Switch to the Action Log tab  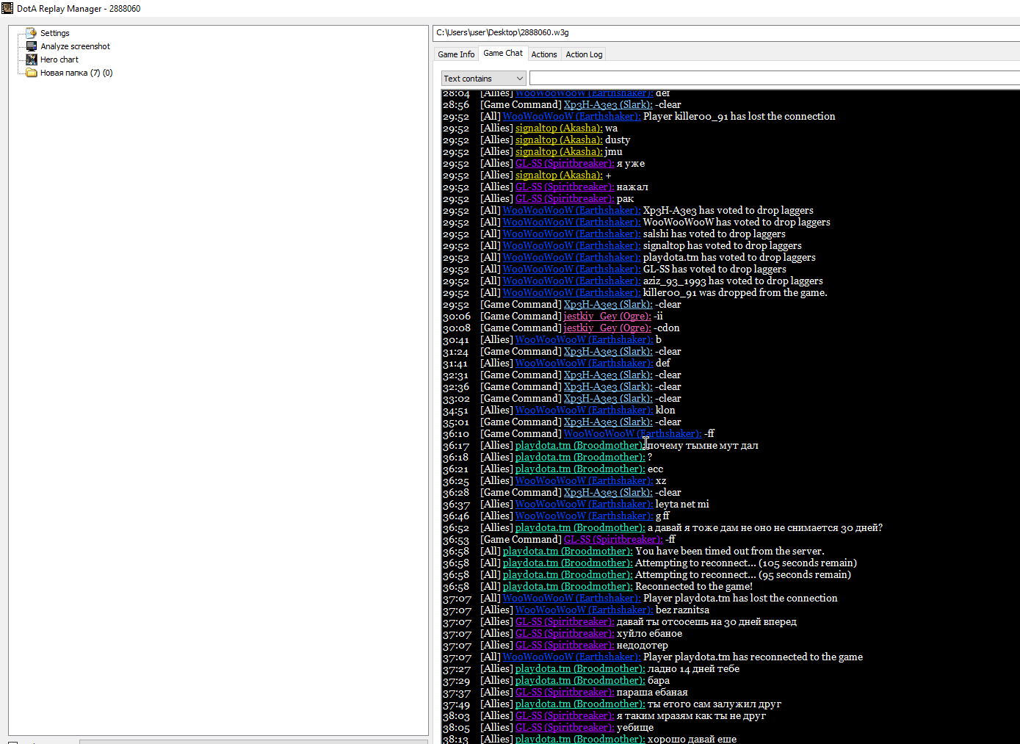click(584, 54)
